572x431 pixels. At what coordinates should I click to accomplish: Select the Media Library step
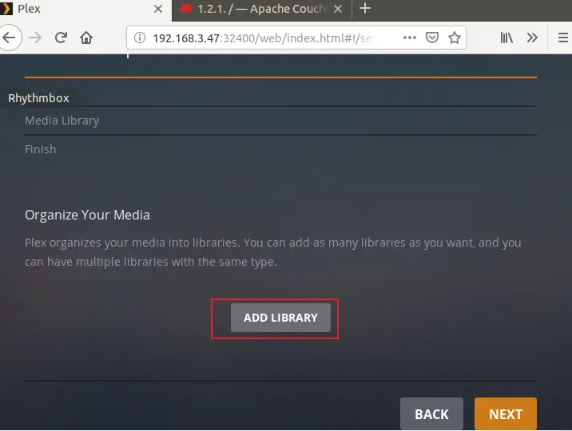tap(62, 121)
